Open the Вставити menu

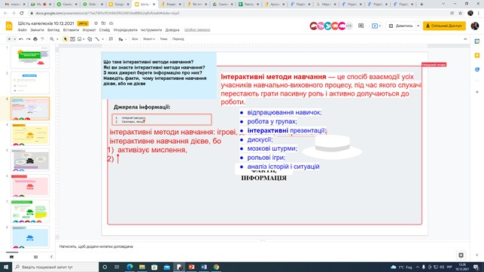click(71, 30)
